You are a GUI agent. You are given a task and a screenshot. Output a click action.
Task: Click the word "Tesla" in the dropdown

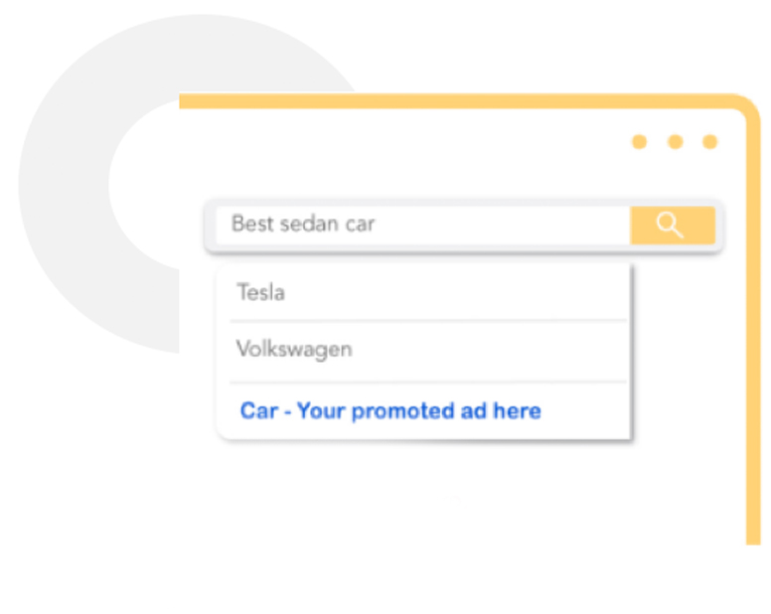260,293
